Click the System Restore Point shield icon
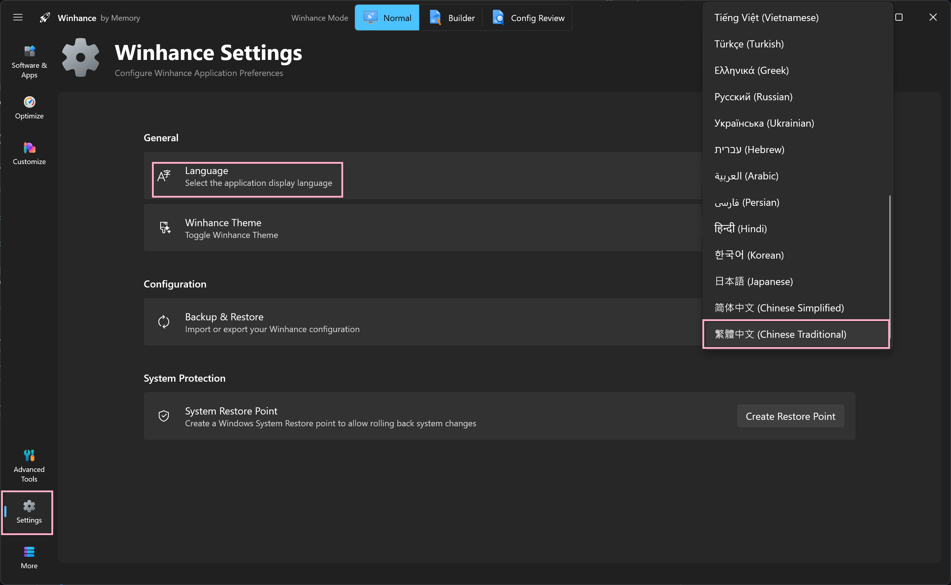The width and height of the screenshot is (951, 585). (x=164, y=416)
